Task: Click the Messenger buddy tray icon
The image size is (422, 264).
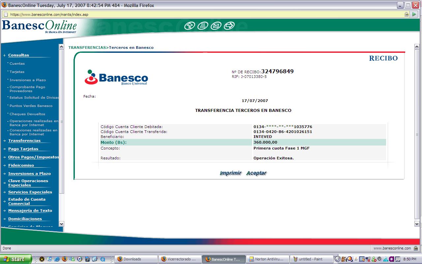Action: coord(374,259)
